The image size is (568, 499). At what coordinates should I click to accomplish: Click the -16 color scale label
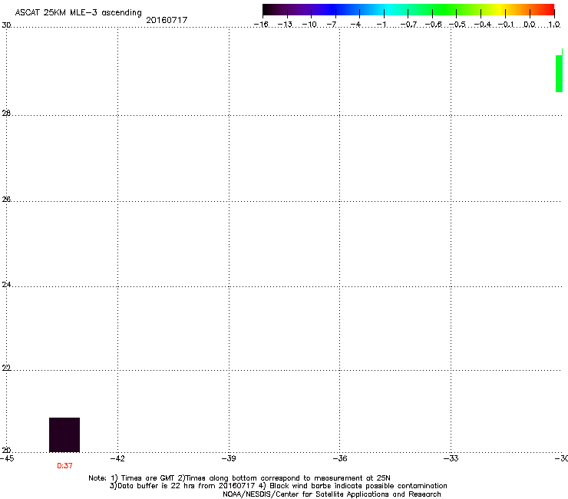tap(261, 25)
